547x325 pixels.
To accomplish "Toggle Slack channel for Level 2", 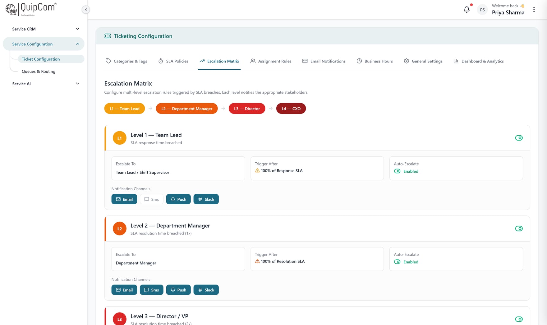I will [x=206, y=290].
